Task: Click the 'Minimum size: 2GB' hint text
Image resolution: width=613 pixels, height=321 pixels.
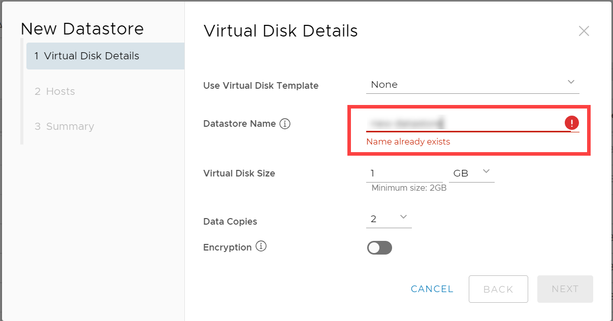Action: click(409, 188)
